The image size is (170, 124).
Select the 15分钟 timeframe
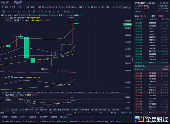coord(58,7)
